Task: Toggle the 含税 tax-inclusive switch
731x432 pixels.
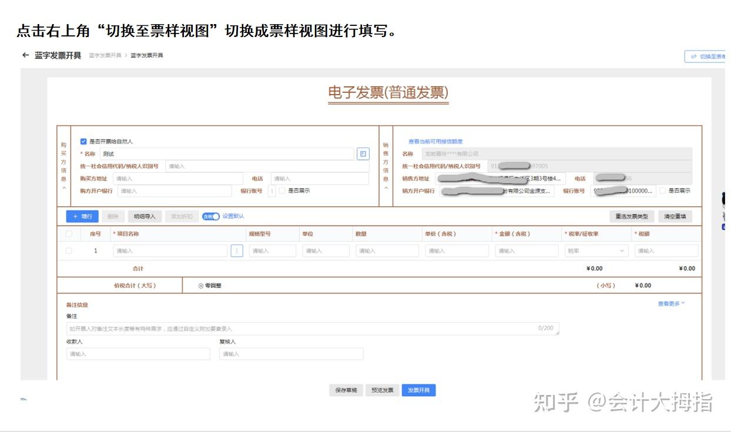Action: pyautogui.click(x=210, y=216)
